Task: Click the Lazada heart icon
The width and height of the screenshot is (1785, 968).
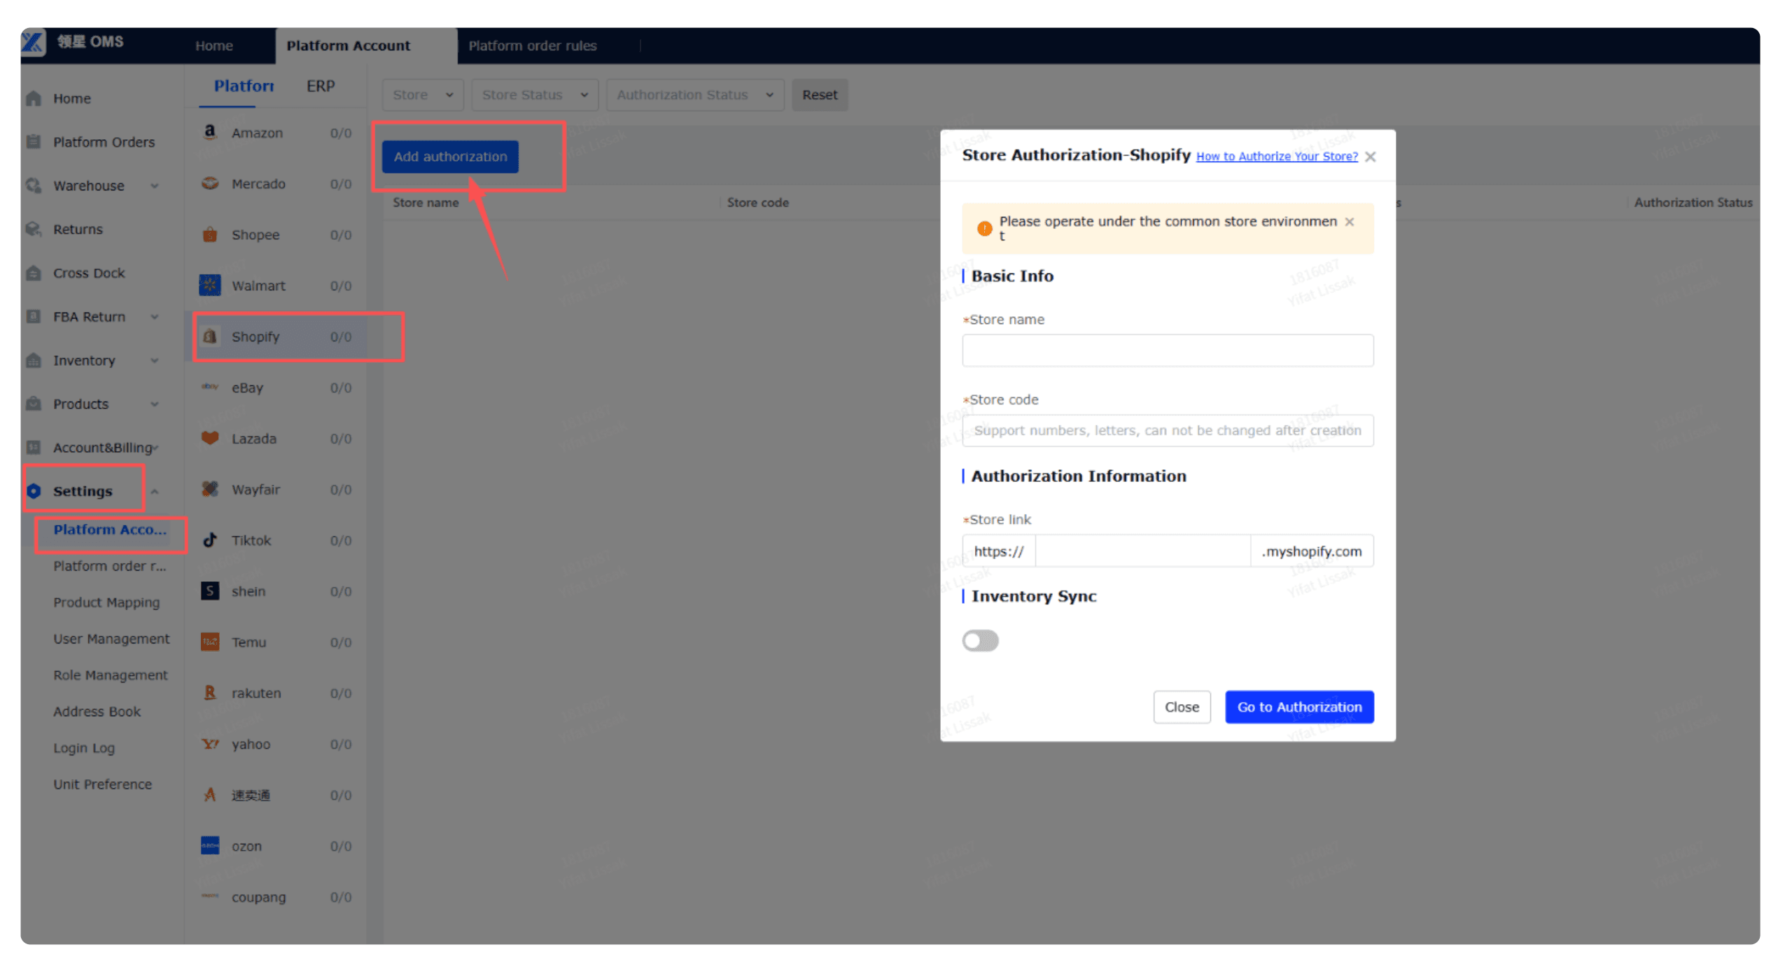Action: 209,438
